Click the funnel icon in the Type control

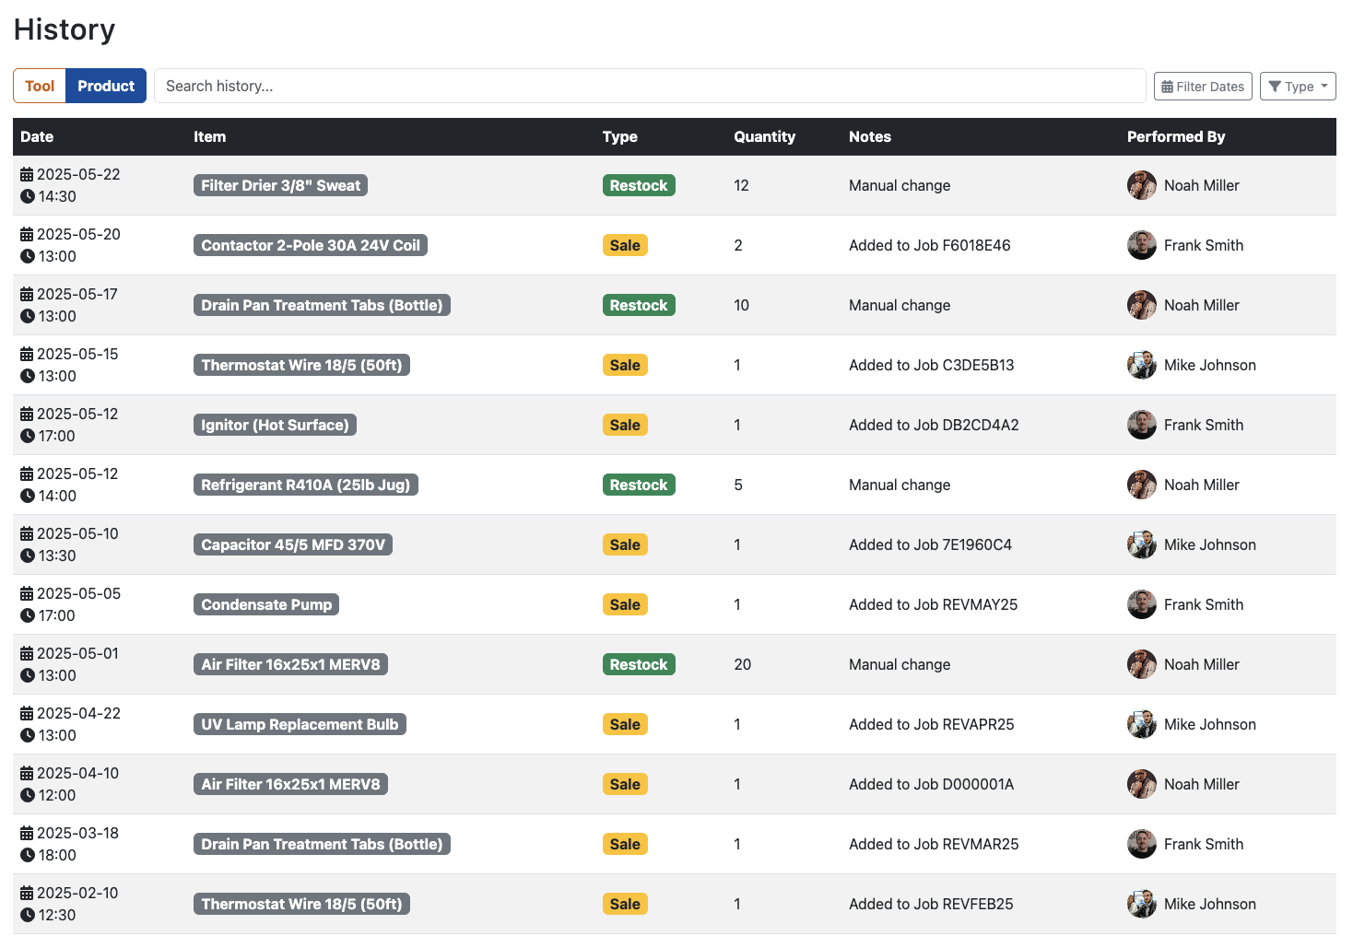click(x=1277, y=86)
